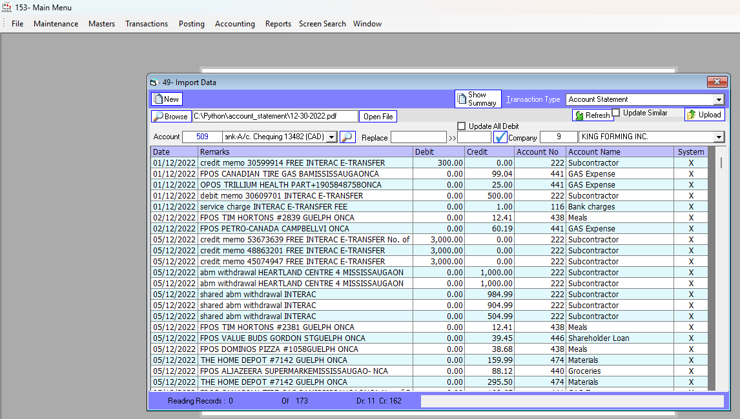Click the Replace text field
This screenshot has height=419, width=740.
coord(418,137)
